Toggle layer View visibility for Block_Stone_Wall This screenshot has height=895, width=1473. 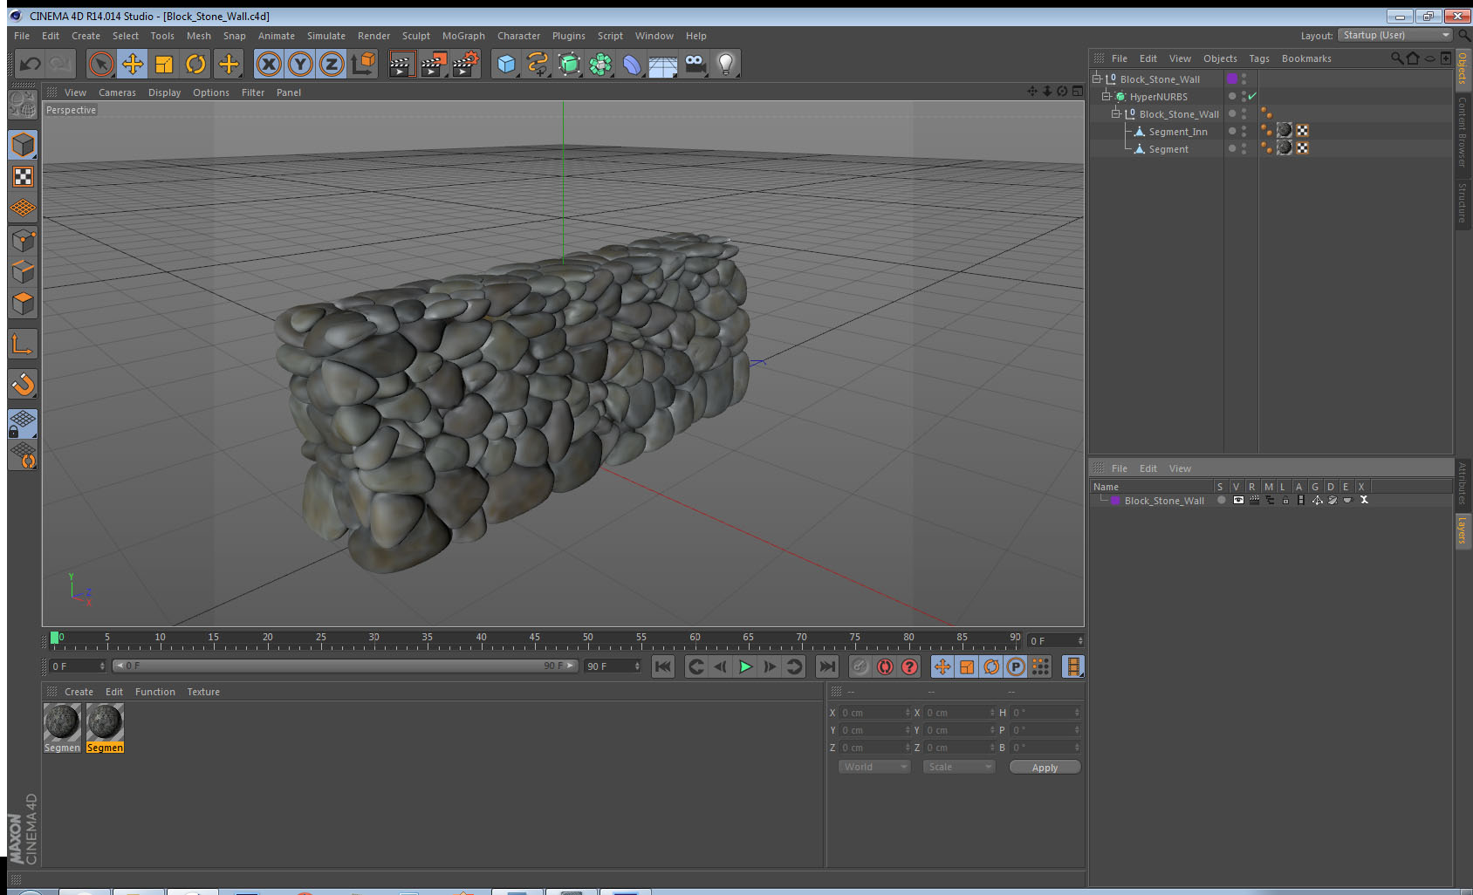(x=1238, y=500)
